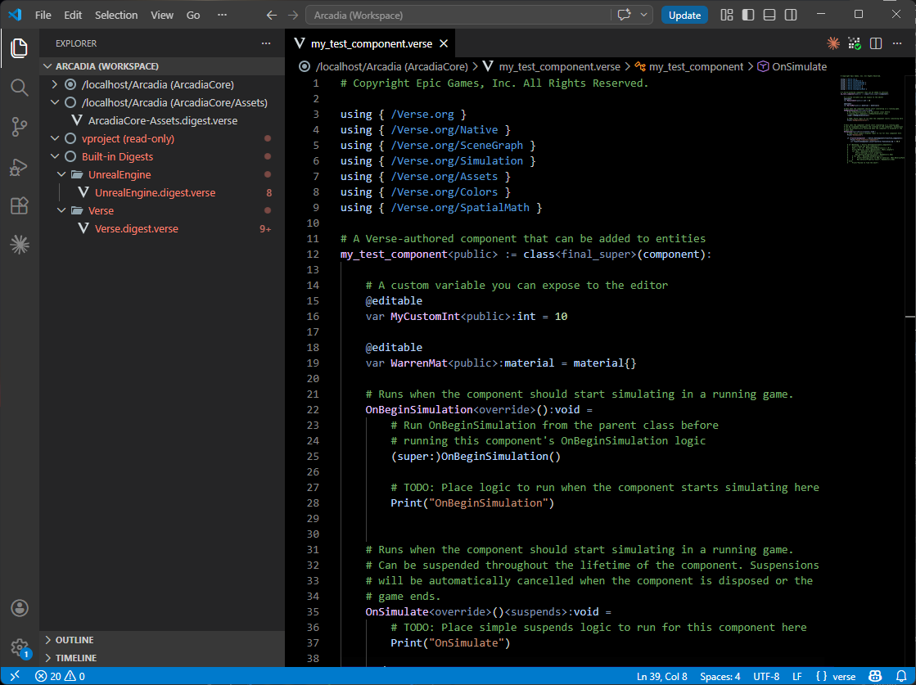The width and height of the screenshot is (916, 685).
Task: Open the Run and Debug view
Action: click(20, 166)
